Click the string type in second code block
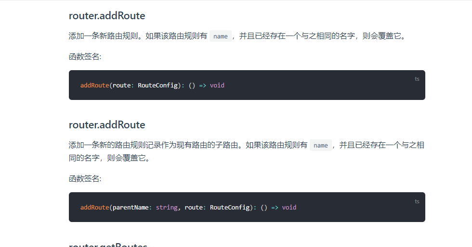The height and width of the screenshot is (247, 472). point(167,207)
